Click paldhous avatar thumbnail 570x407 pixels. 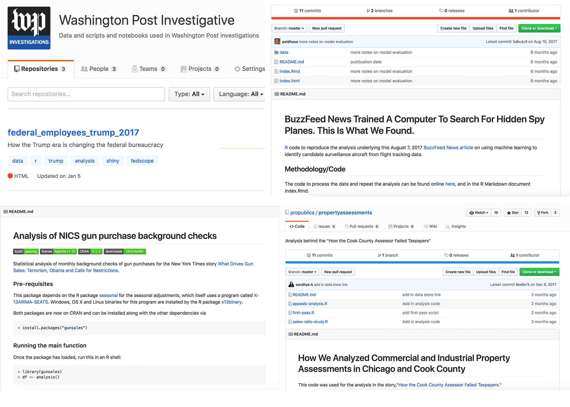tap(277, 42)
